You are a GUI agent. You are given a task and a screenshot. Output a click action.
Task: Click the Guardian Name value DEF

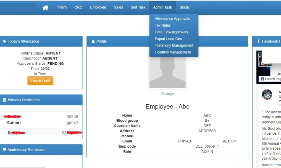(x=207, y=126)
